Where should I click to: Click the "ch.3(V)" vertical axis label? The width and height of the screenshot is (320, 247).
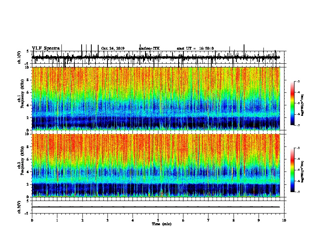click(x=19, y=207)
